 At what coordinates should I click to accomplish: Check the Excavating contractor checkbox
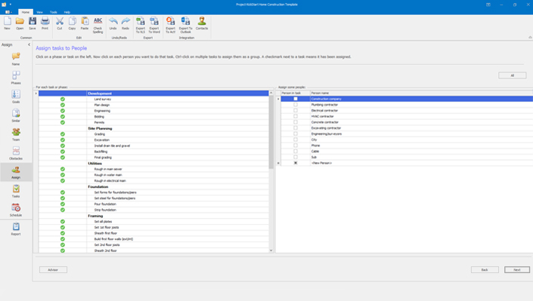click(296, 128)
